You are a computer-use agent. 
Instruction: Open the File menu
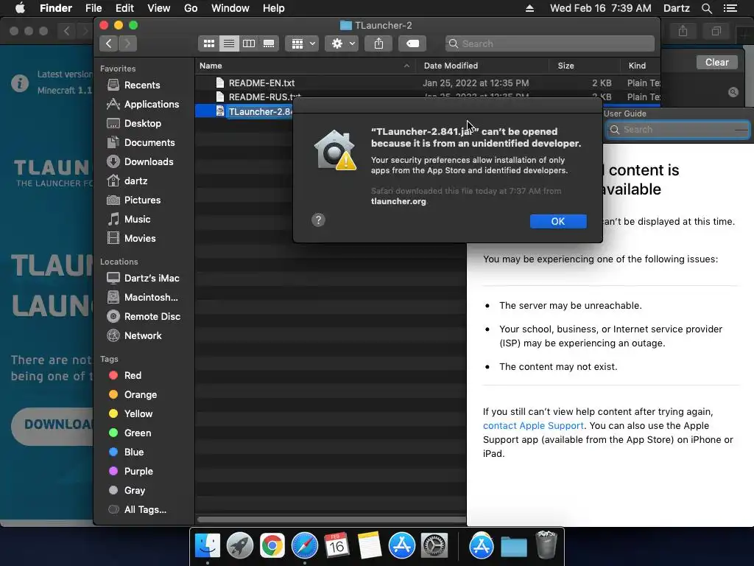click(94, 8)
